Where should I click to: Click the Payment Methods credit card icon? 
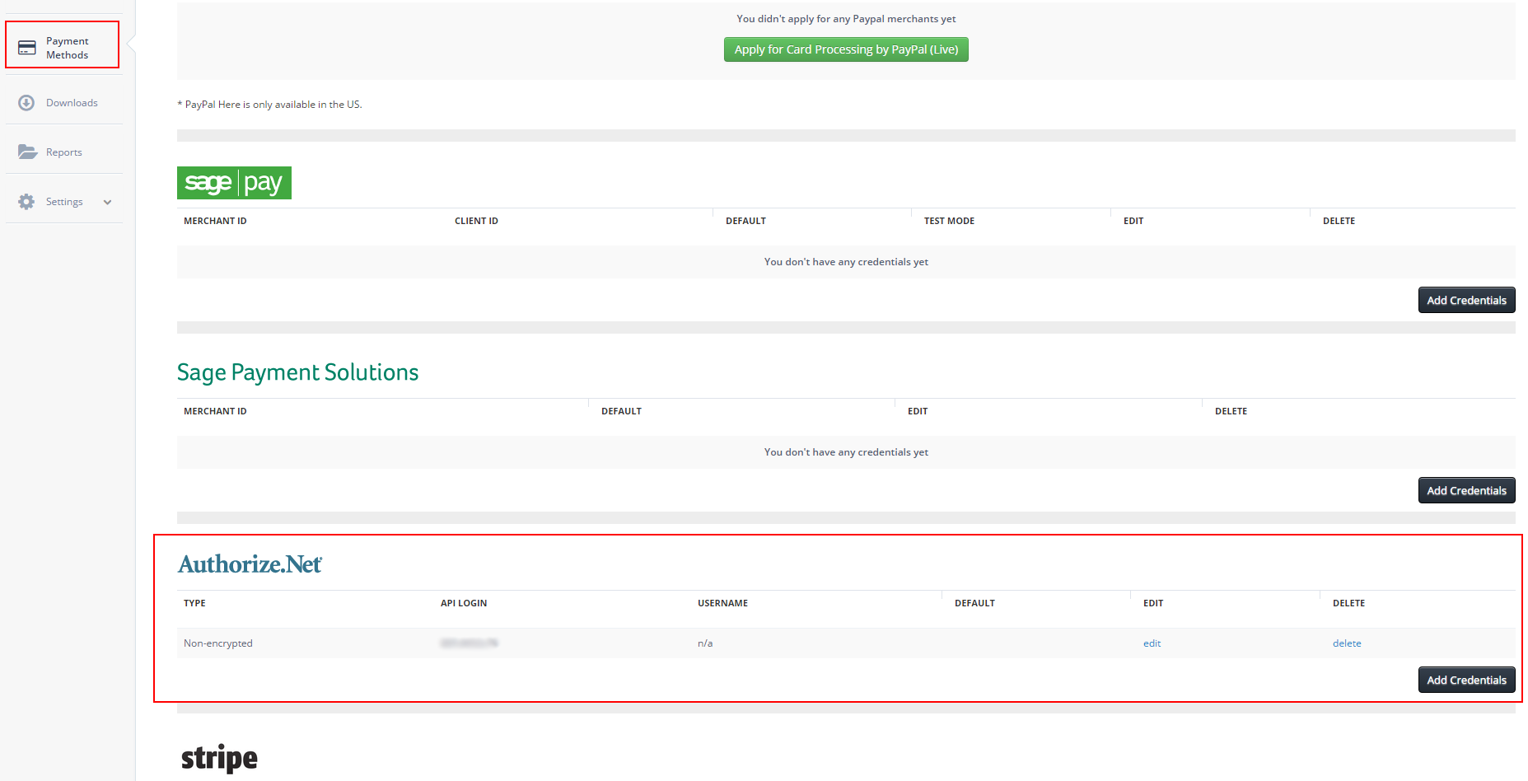(x=27, y=48)
